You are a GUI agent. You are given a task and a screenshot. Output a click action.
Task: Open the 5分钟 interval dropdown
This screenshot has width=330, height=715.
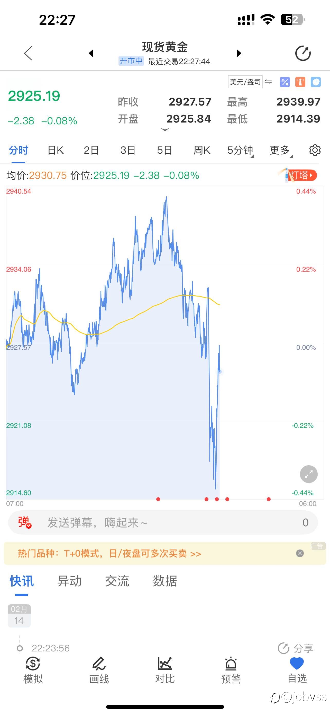point(240,150)
